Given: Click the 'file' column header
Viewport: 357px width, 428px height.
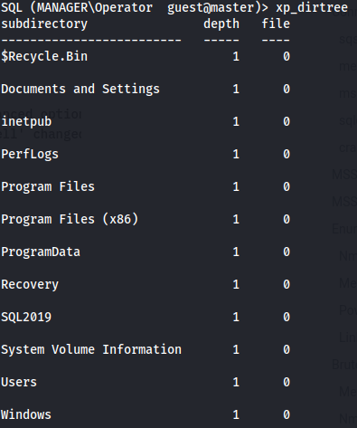Looking at the screenshot, I should pos(276,24).
